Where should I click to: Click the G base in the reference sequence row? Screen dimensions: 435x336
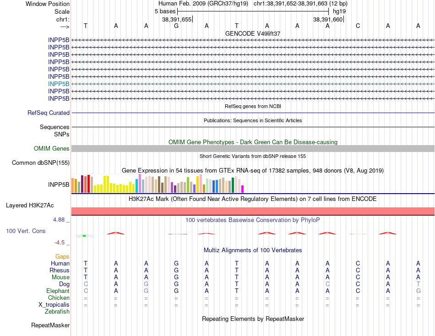[176, 26]
